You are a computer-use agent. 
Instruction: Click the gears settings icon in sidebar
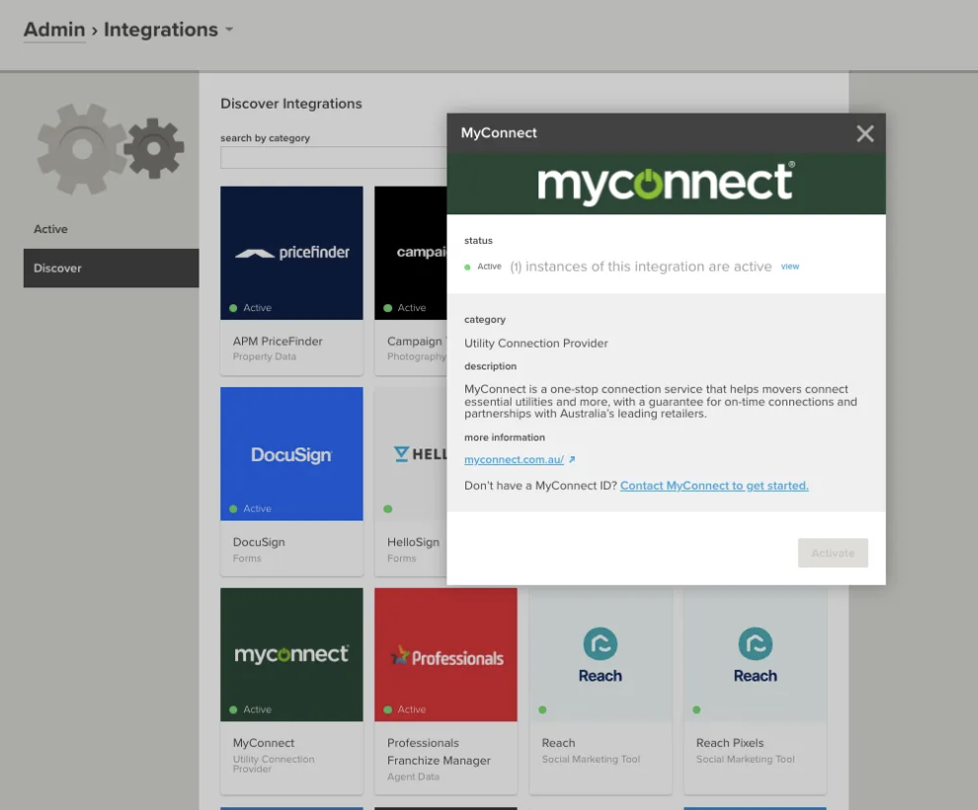[111, 148]
